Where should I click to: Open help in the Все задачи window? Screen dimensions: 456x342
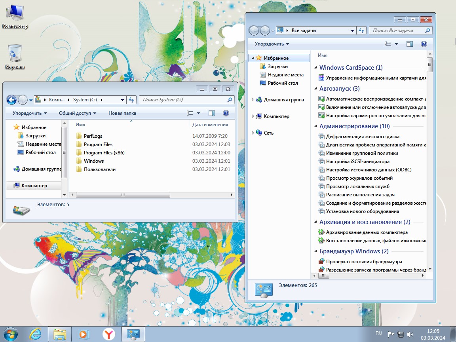(424, 44)
